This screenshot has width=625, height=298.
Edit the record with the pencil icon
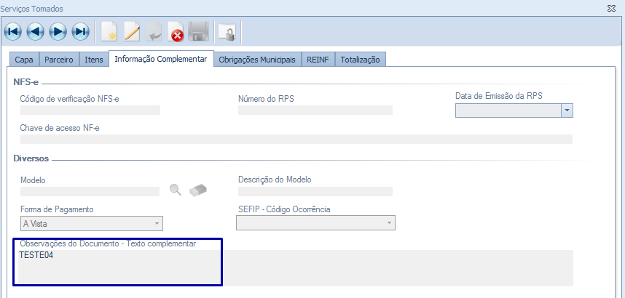click(132, 32)
